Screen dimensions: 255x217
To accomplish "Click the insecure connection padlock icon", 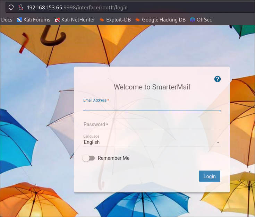I will point(21,7).
